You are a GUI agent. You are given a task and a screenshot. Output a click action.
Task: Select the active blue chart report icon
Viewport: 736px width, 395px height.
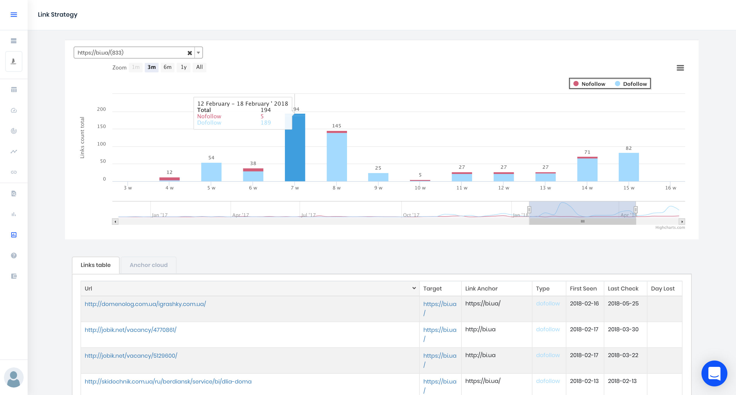[x=14, y=235]
